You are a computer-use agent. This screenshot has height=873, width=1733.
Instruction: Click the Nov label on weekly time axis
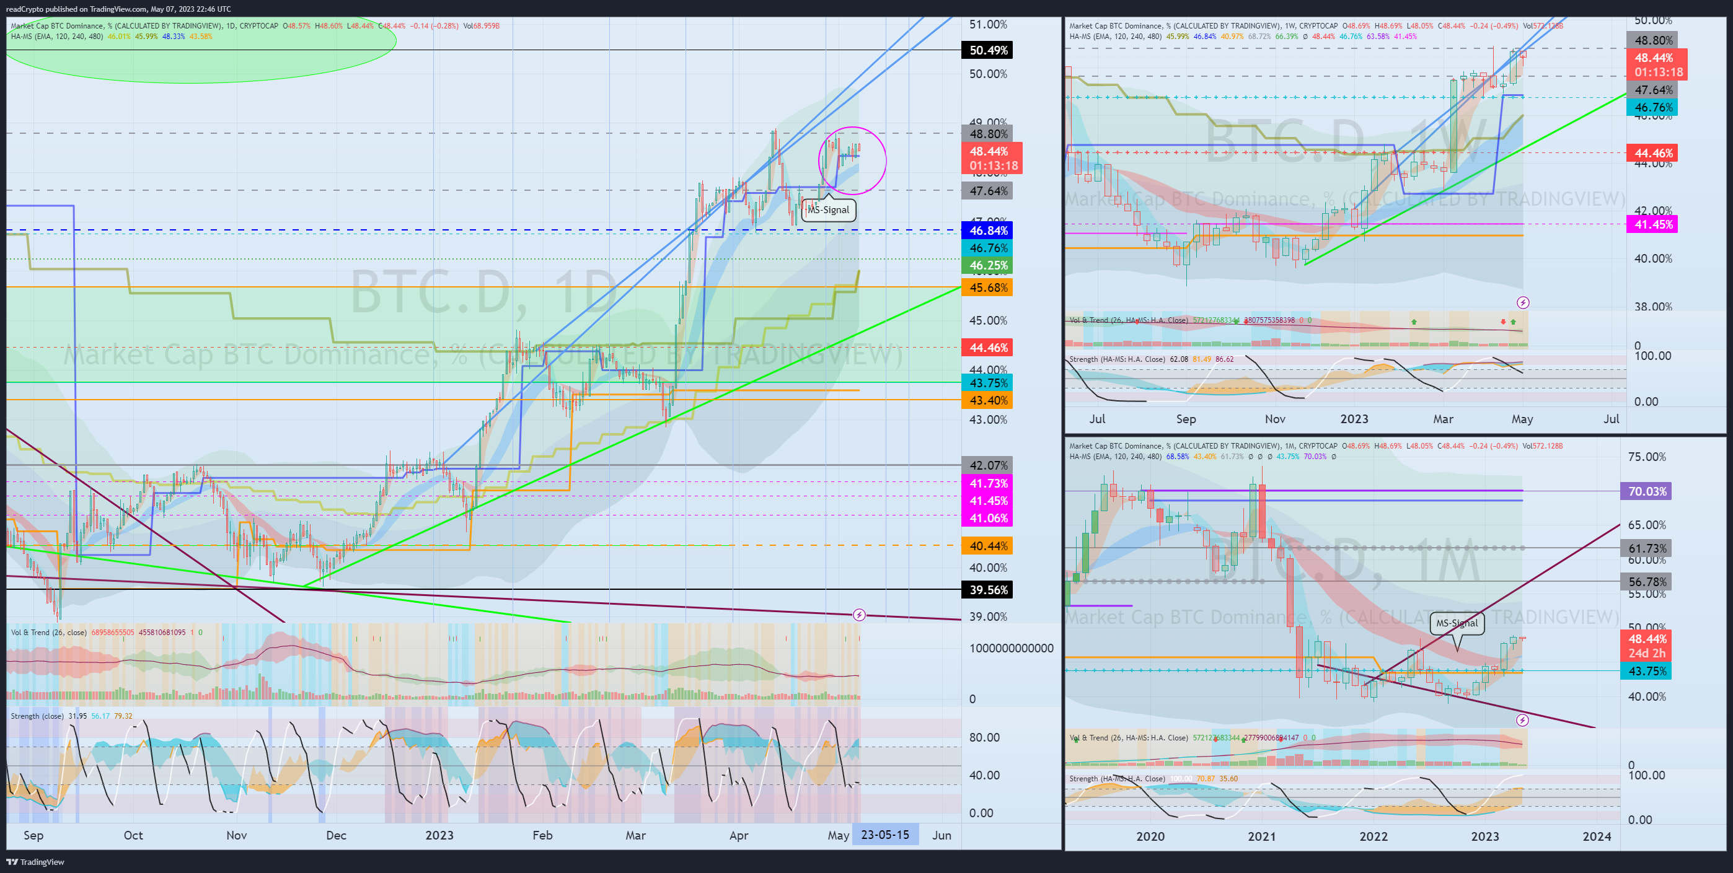1275,419
